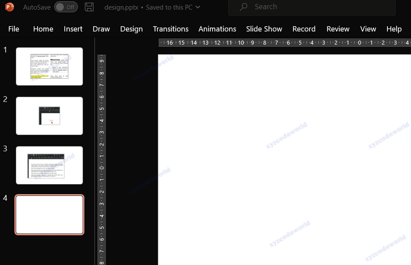The image size is (411, 265).
Task: Save the presentation with the disk icon
Action: [x=89, y=7]
